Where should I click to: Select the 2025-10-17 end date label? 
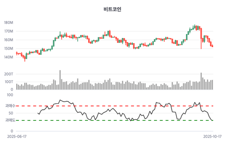[x=213, y=136]
